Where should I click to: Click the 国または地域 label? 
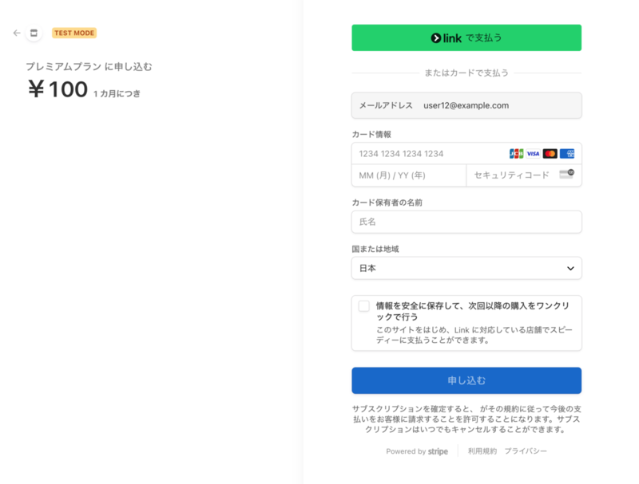point(375,249)
